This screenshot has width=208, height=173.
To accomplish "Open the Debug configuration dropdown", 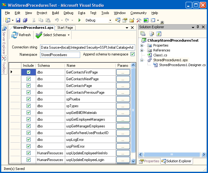I will coord(110,20).
